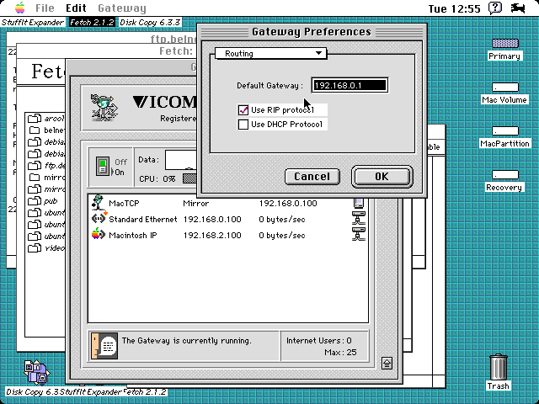Click the network icon on Macintosh IP row
539x404 pixels.
click(x=358, y=234)
